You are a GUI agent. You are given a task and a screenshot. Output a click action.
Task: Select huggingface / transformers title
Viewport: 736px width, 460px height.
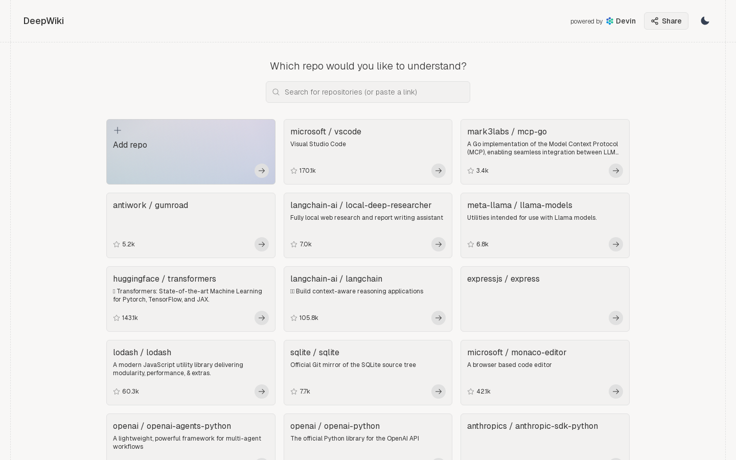click(165, 279)
